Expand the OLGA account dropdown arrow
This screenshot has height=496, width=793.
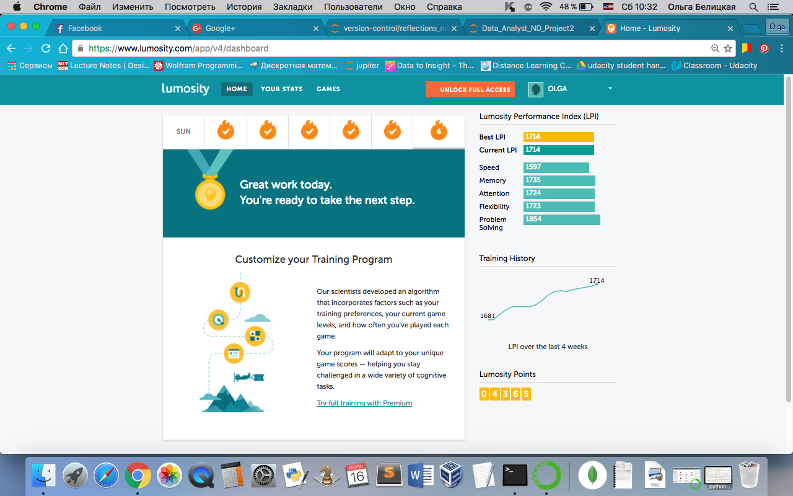(x=610, y=89)
